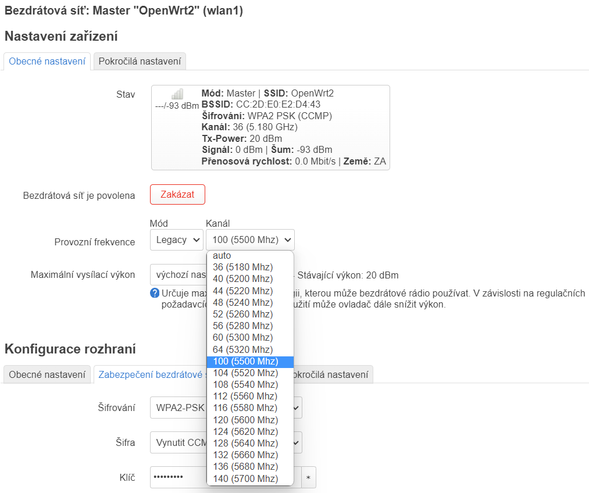Screen dimensions: 589x493
Task: Open the Maximální vysílací výkon dropdown
Action: (x=178, y=275)
